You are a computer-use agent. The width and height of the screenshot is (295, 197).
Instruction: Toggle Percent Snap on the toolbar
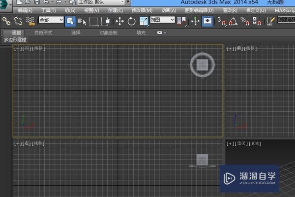pyautogui.click(x=245, y=21)
